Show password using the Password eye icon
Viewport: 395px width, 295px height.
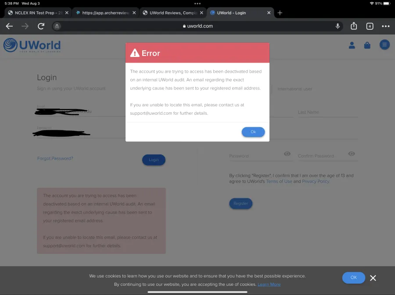pyautogui.click(x=287, y=154)
